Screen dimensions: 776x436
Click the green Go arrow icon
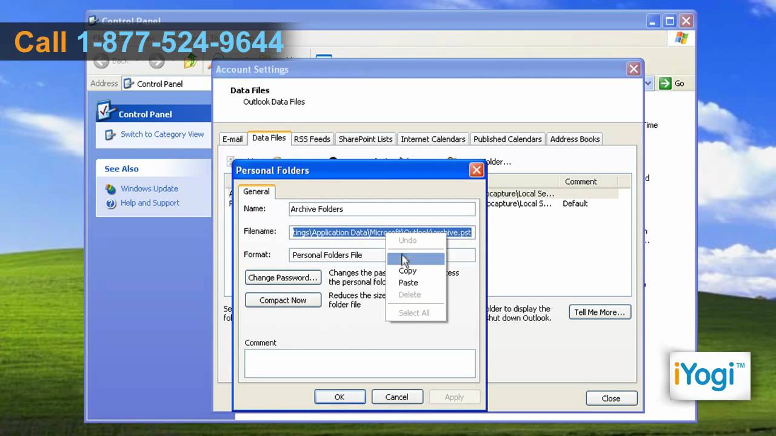[x=665, y=84]
